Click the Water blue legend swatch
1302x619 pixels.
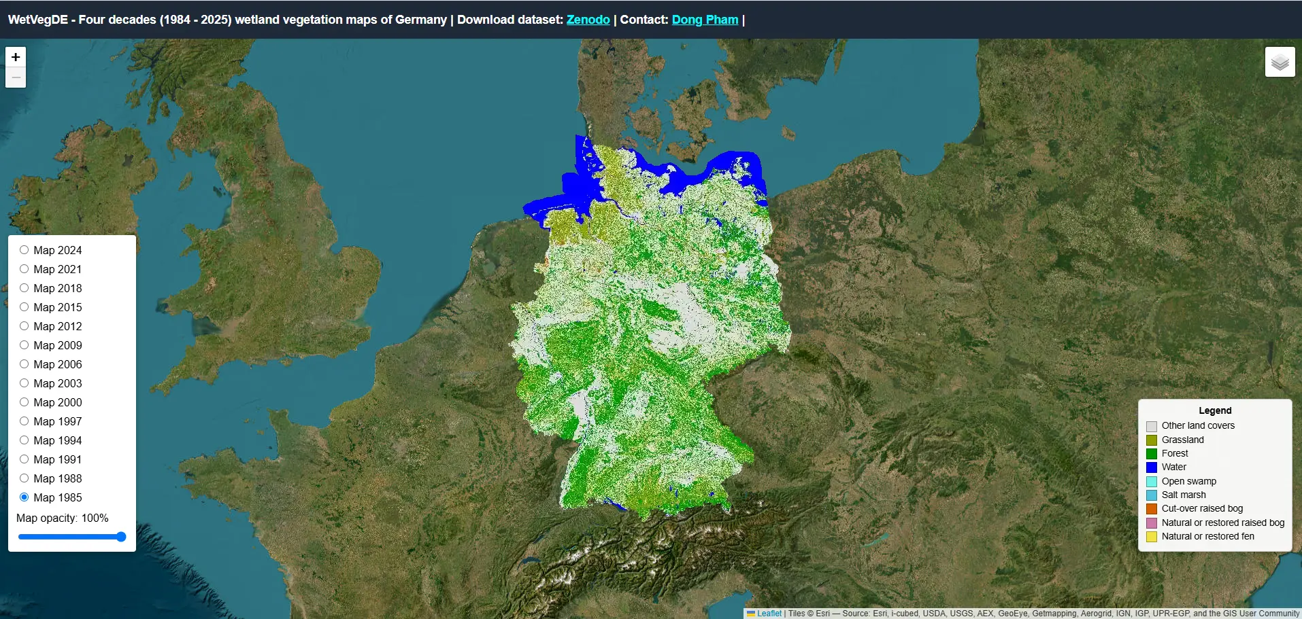pyautogui.click(x=1152, y=467)
